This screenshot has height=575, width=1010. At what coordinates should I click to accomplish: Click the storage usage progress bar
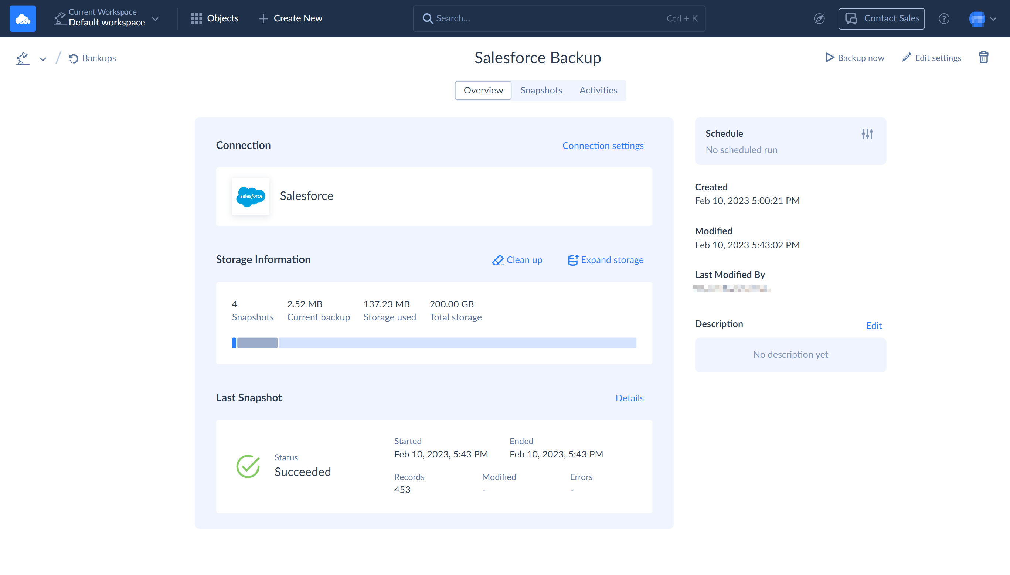434,343
